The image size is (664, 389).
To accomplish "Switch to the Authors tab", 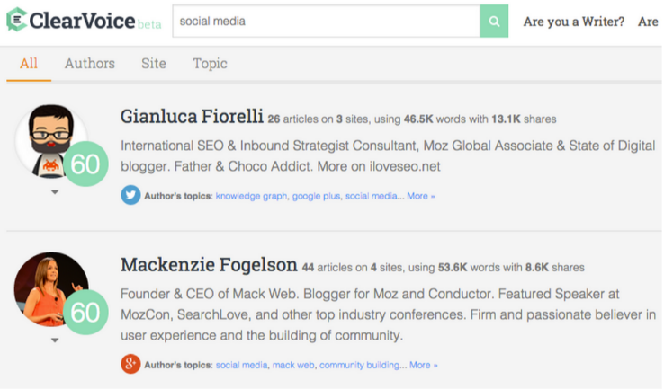I will [x=90, y=64].
